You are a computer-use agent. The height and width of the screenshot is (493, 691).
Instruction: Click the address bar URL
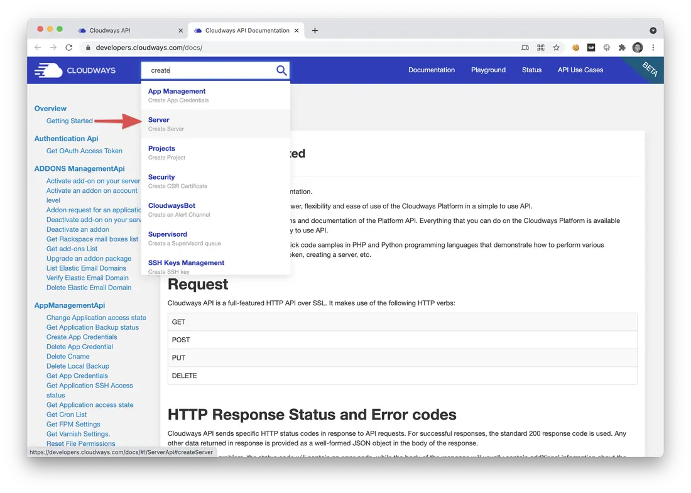149,48
